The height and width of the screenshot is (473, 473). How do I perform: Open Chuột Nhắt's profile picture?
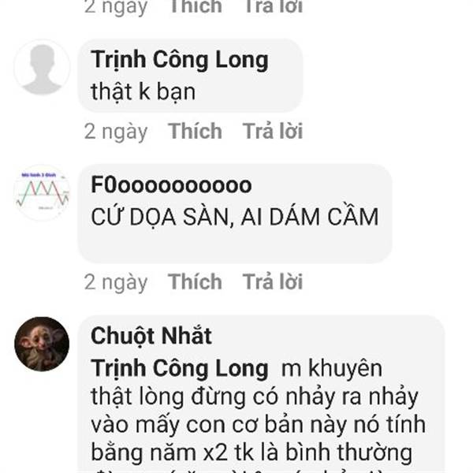click(x=42, y=344)
